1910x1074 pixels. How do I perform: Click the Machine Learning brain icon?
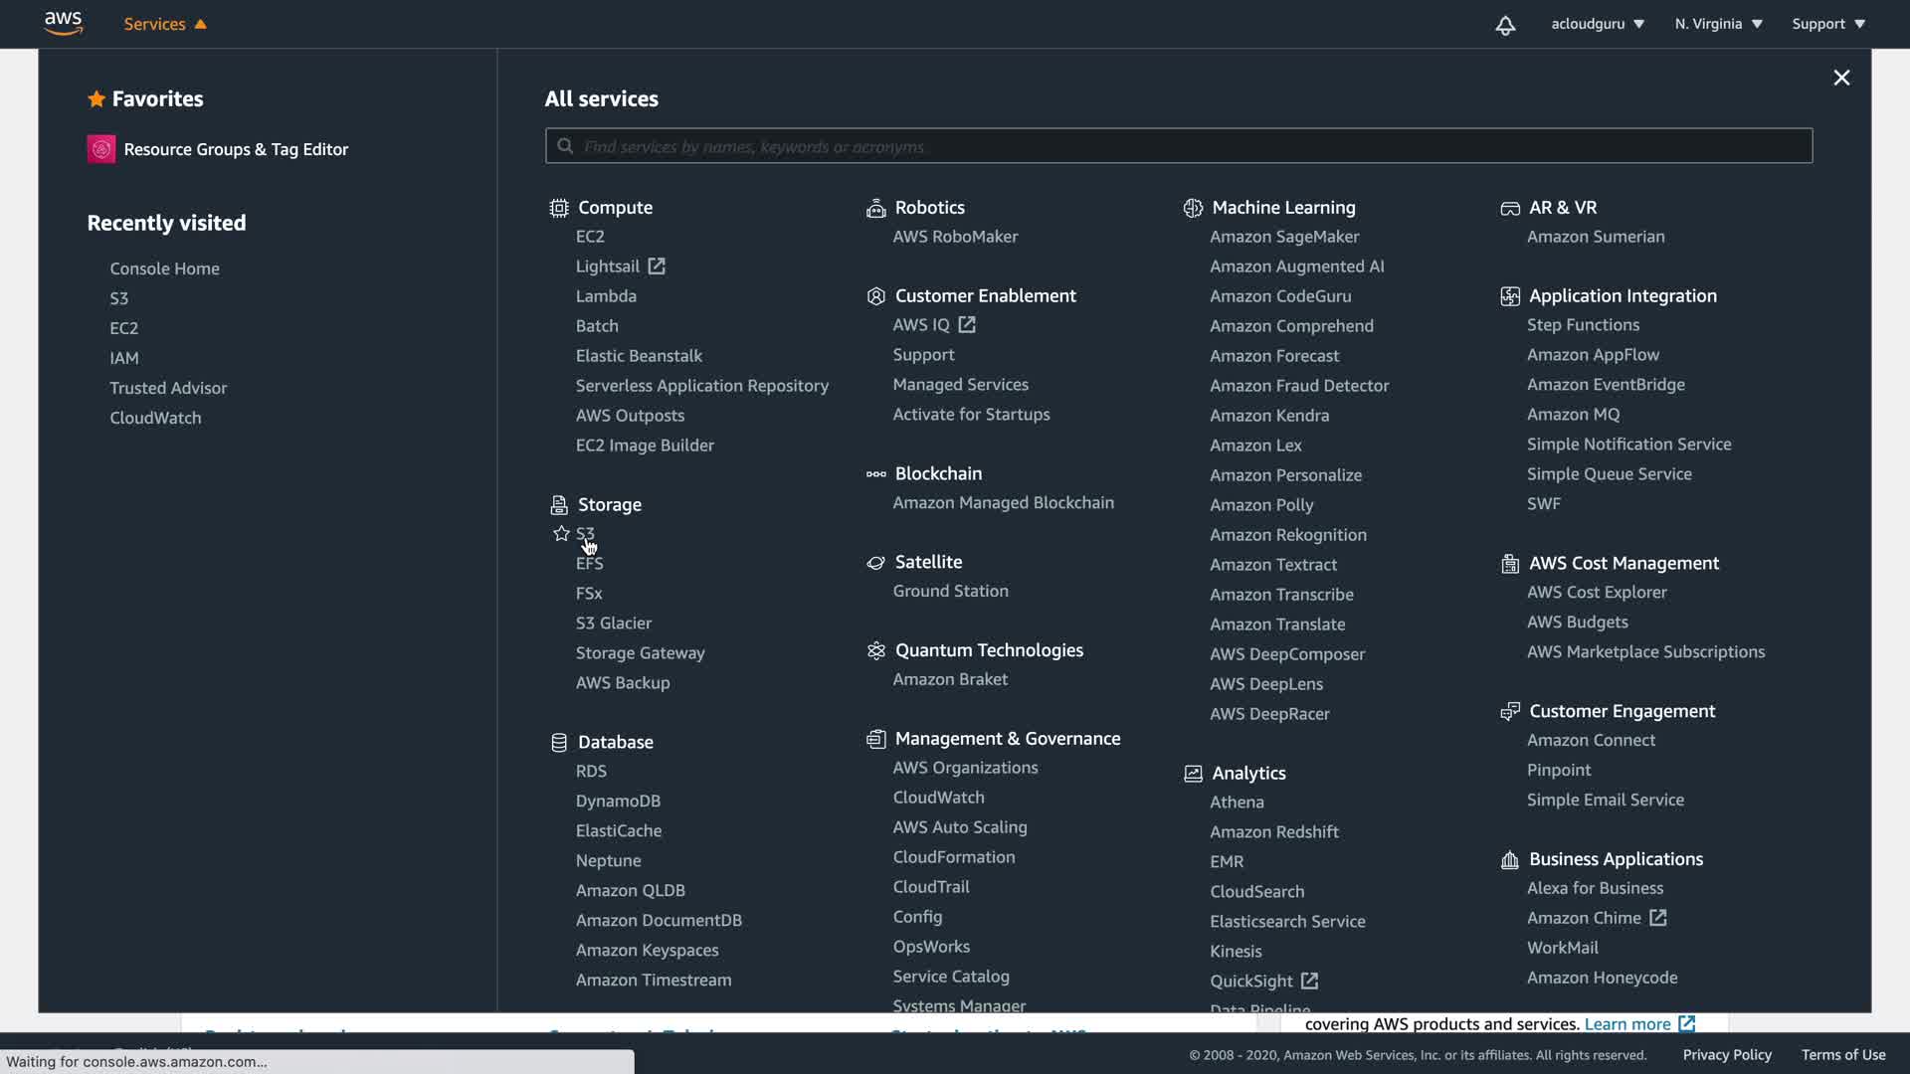click(1193, 208)
